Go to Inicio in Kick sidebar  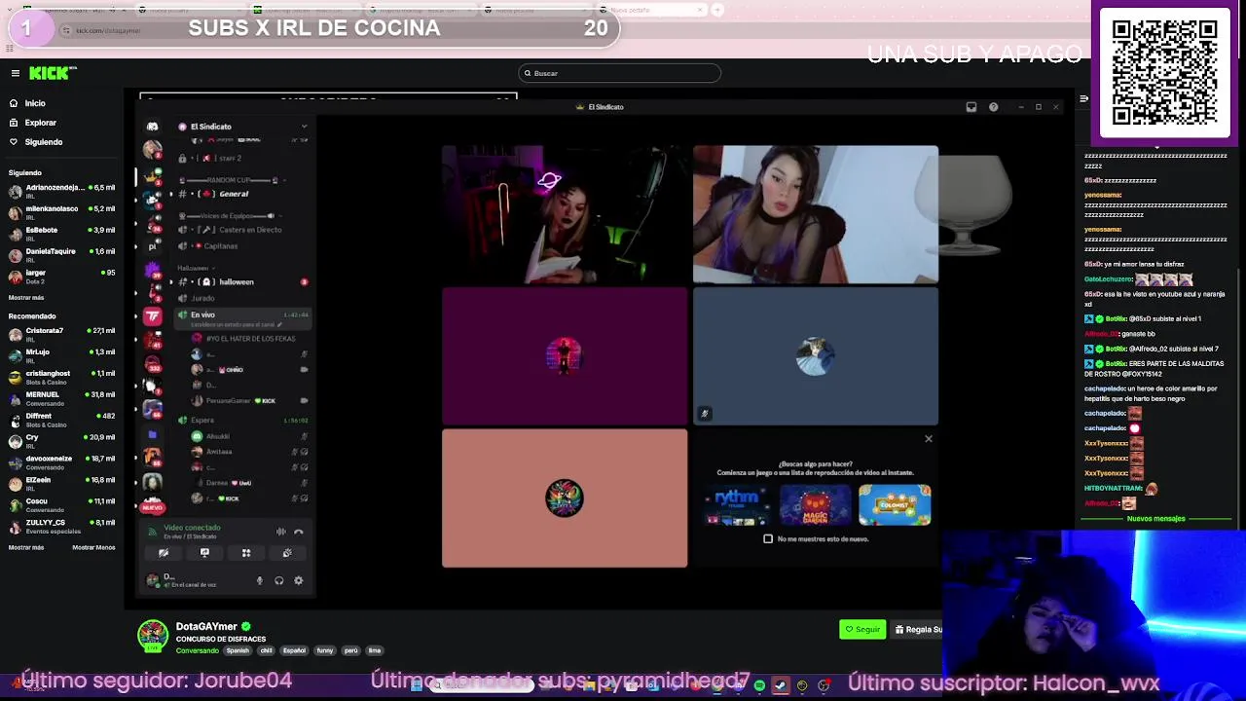click(x=27, y=103)
